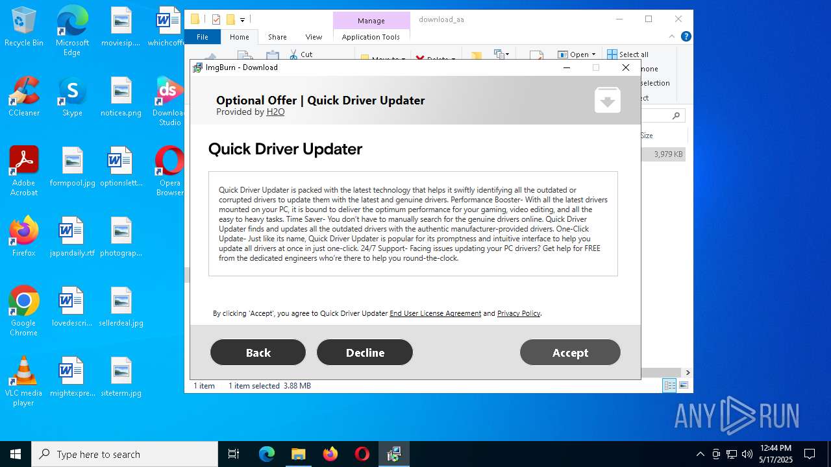Open File Explorer from the taskbar
The height and width of the screenshot is (467, 831).
298,454
